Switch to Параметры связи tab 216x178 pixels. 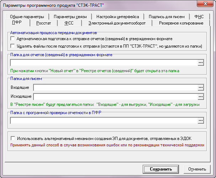(70, 17)
